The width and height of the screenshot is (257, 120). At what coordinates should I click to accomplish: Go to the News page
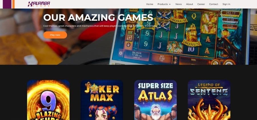coord(178,4)
